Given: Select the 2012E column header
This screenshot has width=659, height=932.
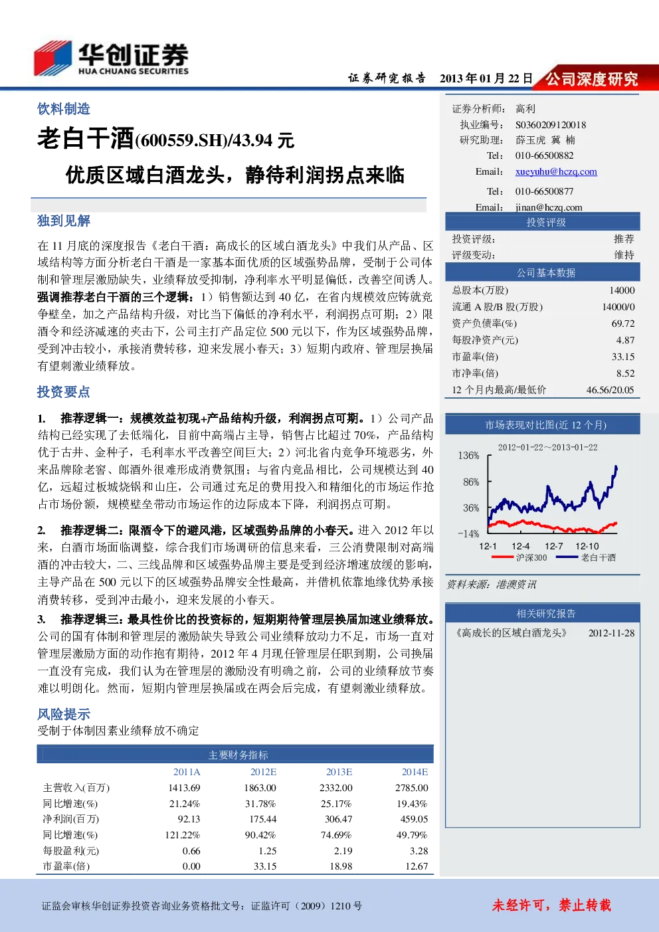Looking at the screenshot, I should point(263,772).
